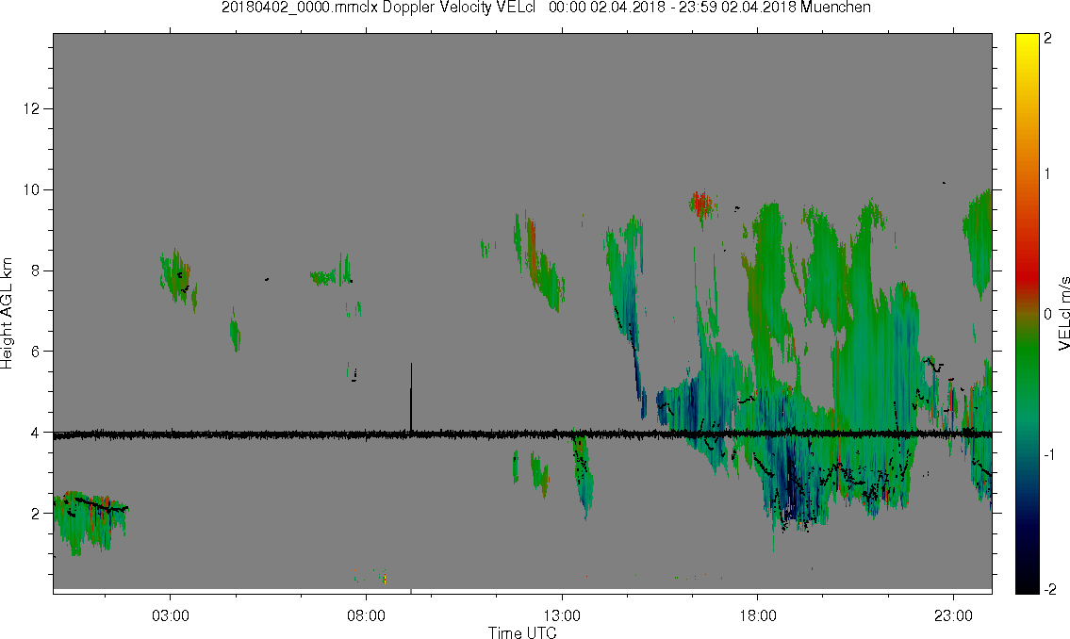Click the thin black vertical spike near 09:00
Viewport: 1070px width, 639px height.
pos(411,397)
